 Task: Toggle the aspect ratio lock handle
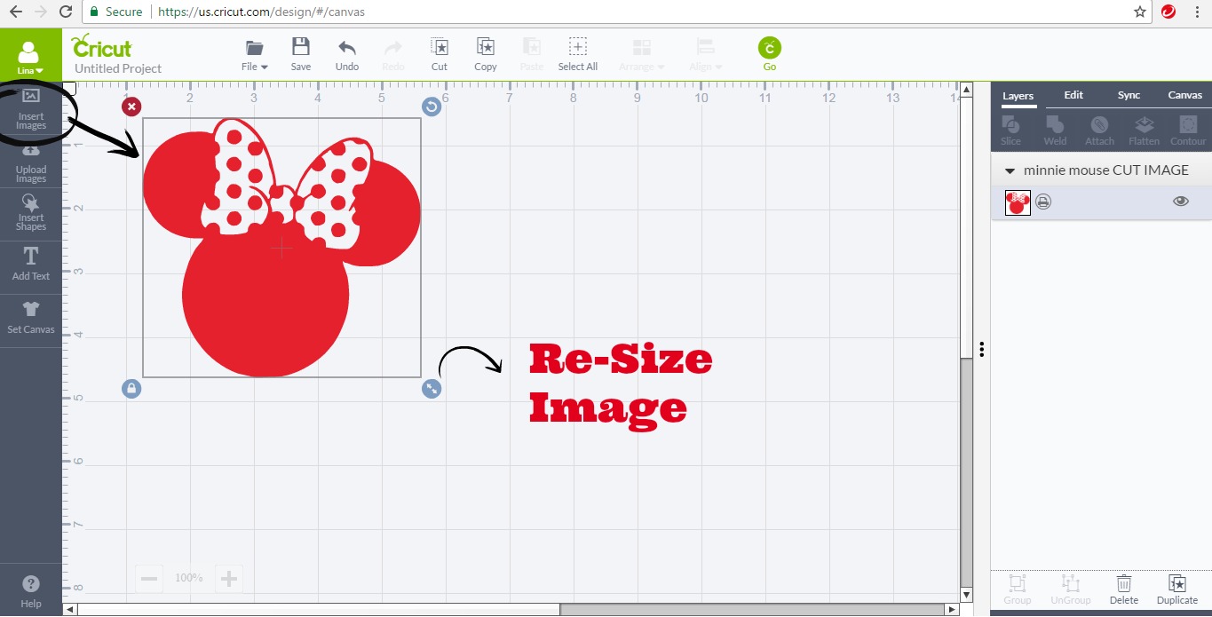pyautogui.click(x=131, y=389)
